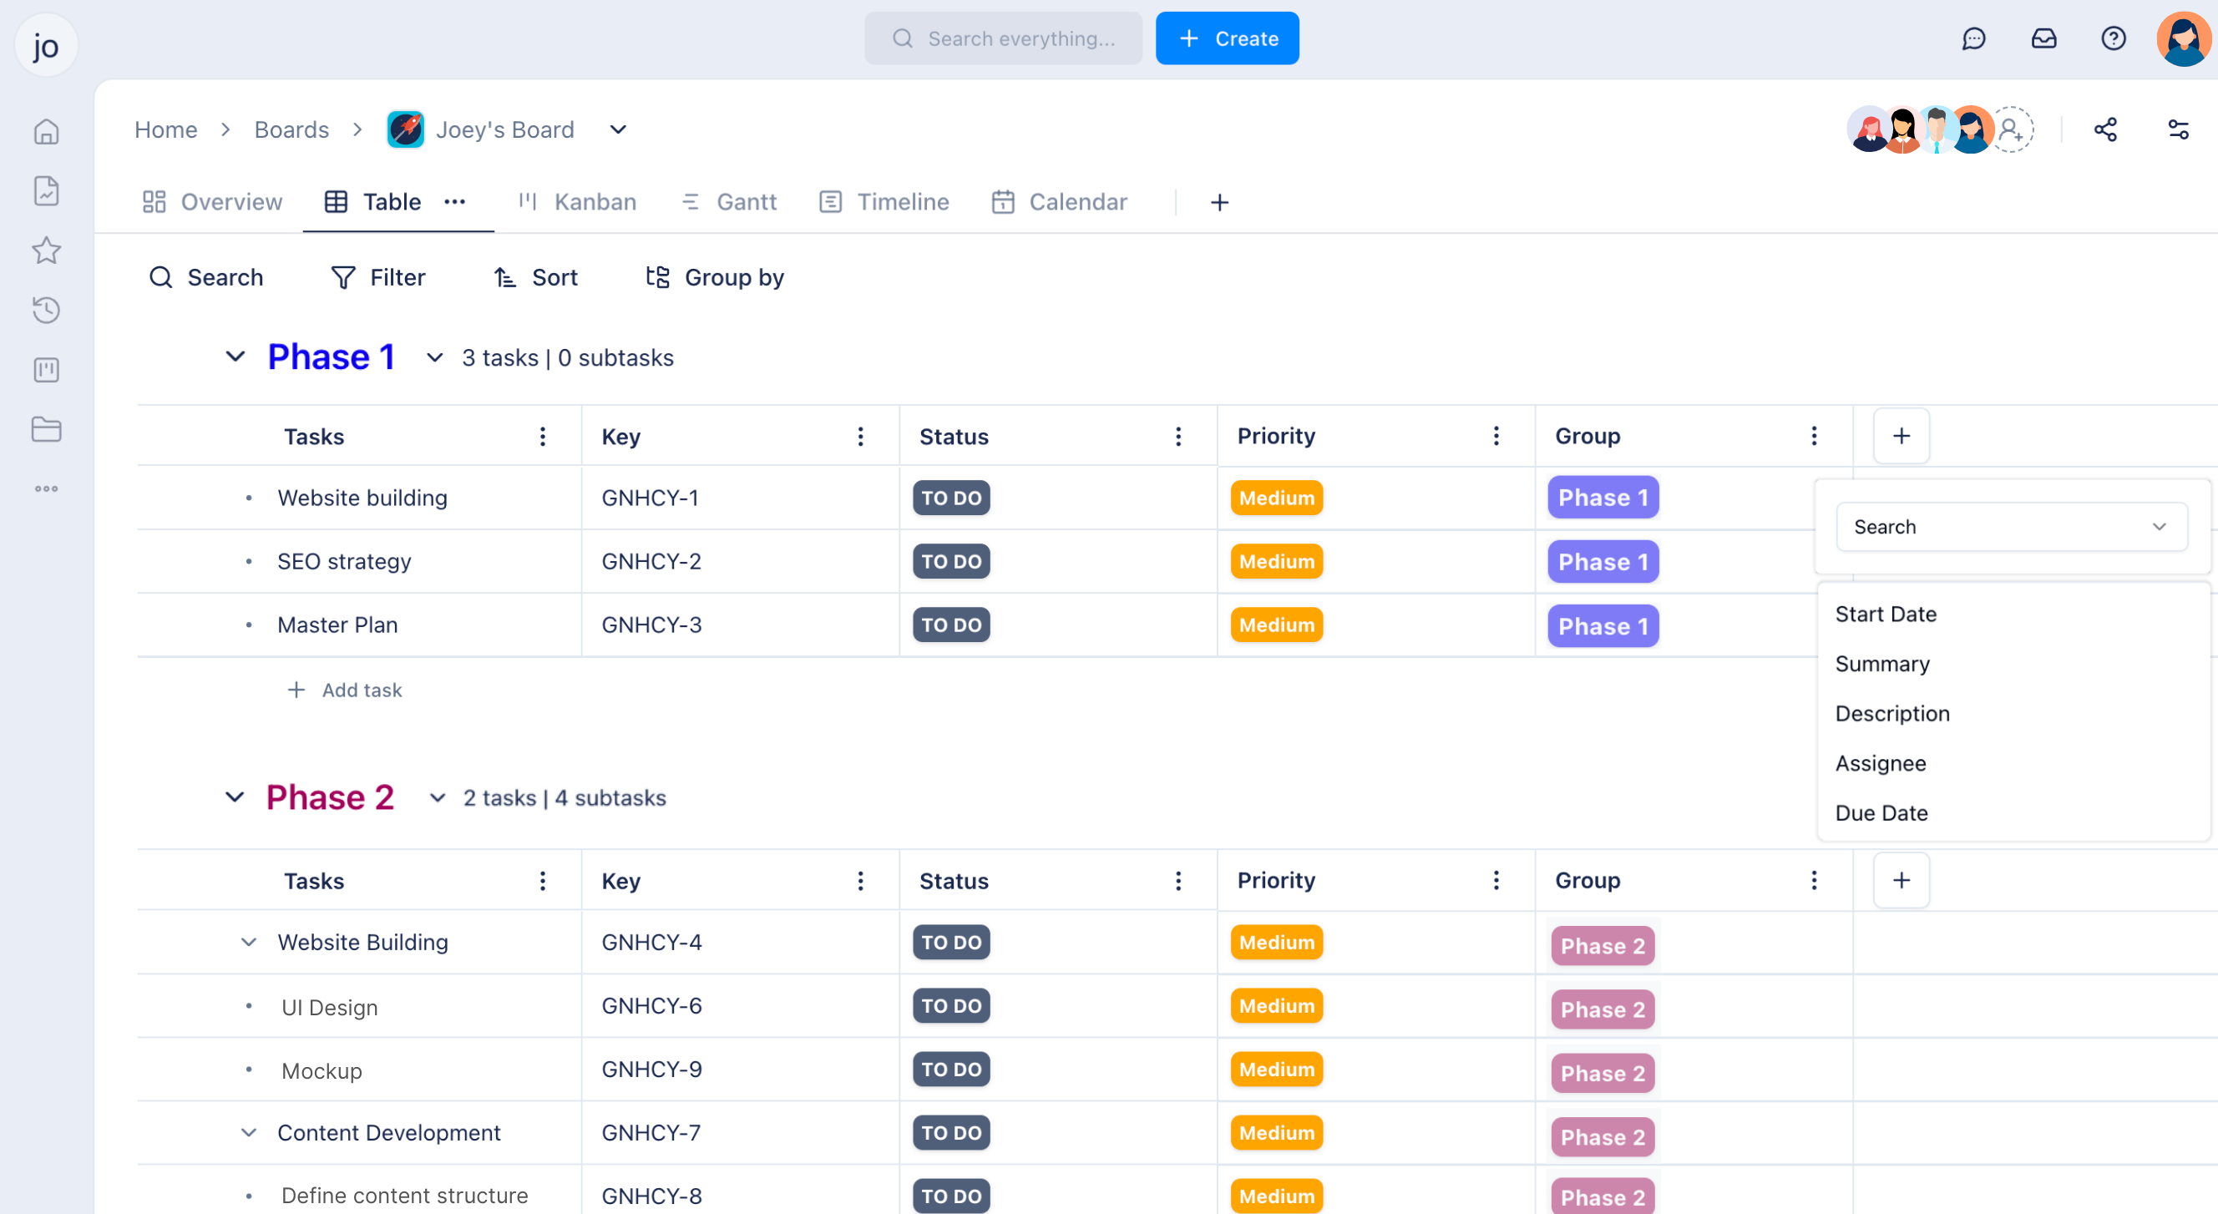This screenshot has width=2218, height=1214.
Task: View recent history with the clock icon
Action: [47, 311]
